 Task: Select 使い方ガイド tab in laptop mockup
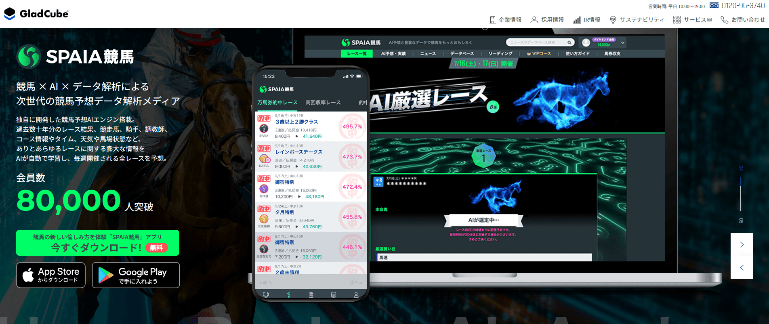(x=578, y=53)
